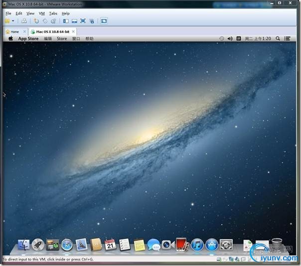Open the VM menu
The width and height of the screenshot is (301, 266).
point(42,13)
